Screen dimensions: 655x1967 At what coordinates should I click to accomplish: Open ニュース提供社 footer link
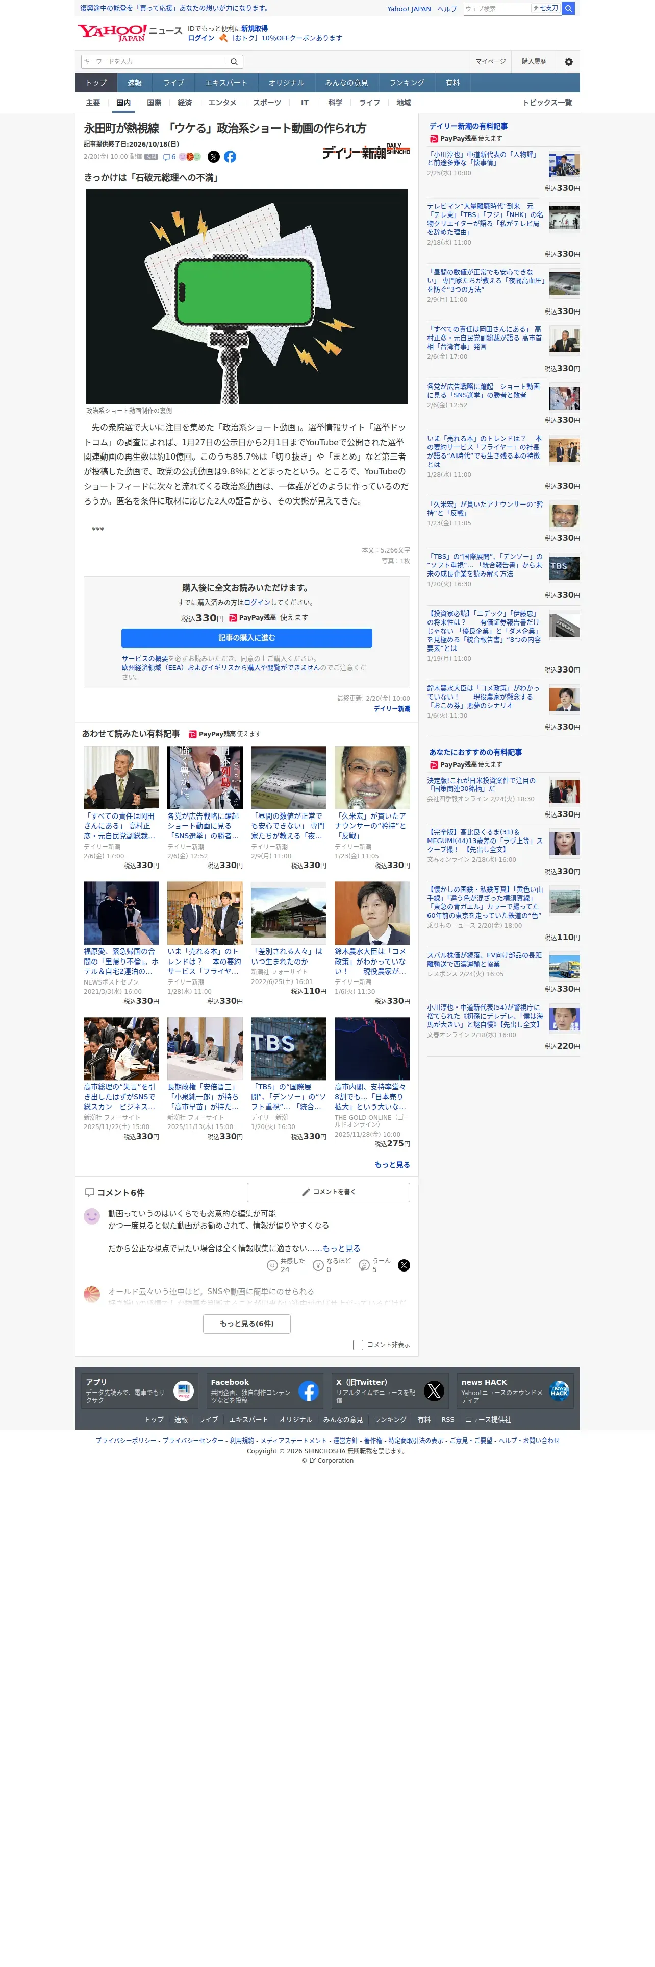tap(488, 1420)
